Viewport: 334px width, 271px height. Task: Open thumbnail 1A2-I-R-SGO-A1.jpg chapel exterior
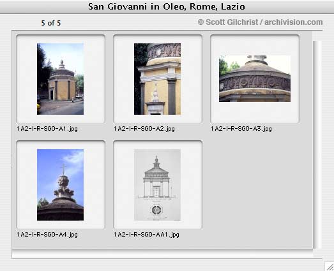[60, 79]
